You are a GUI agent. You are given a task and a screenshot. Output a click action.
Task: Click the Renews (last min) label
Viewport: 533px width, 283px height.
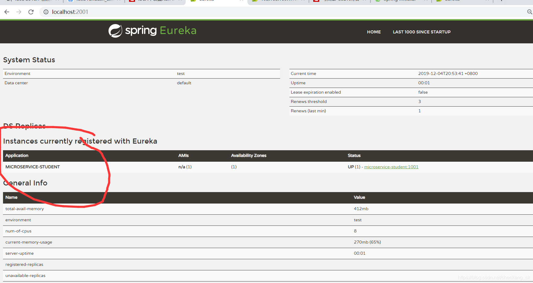(x=308, y=111)
